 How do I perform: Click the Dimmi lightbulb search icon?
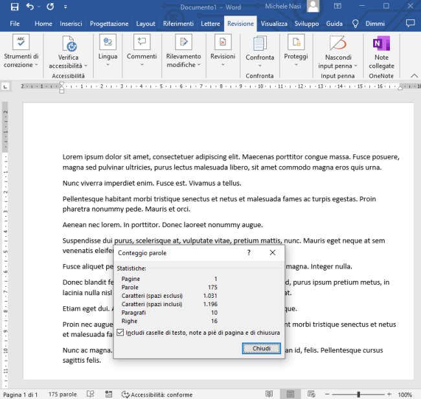[x=355, y=23]
